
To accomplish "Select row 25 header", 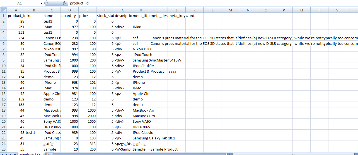I will click(3, 149).
